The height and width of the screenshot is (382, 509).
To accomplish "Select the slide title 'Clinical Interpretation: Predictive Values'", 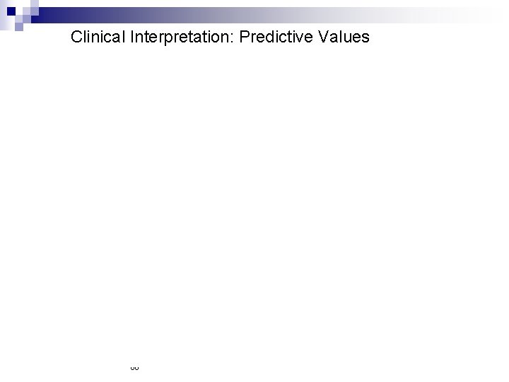I will tap(220, 37).
